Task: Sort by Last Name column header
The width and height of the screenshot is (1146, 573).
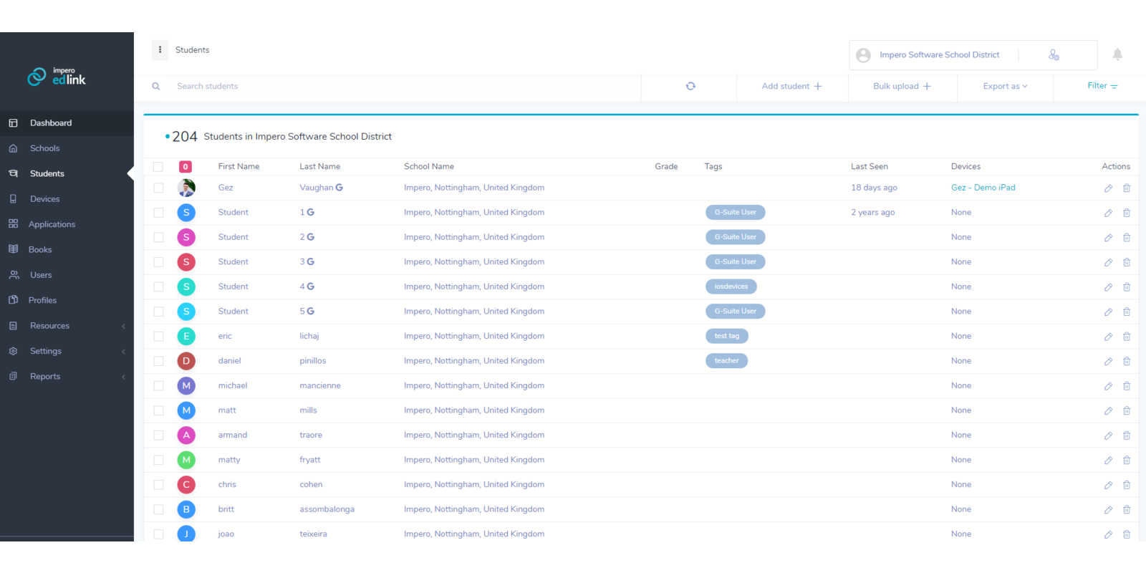Action: pyautogui.click(x=320, y=167)
